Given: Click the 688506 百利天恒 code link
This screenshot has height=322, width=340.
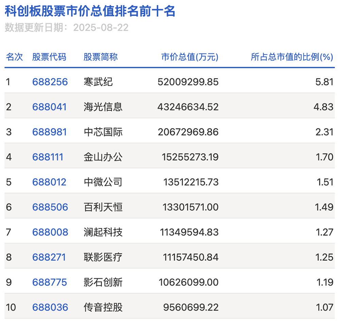Looking at the screenshot, I should (x=50, y=207).
